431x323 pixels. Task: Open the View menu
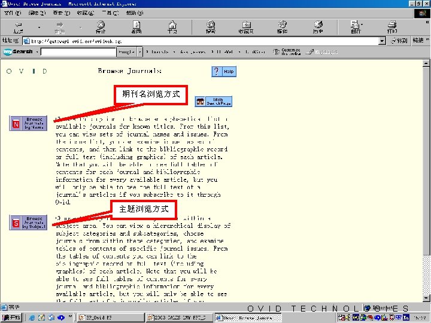tap(62, 13)
